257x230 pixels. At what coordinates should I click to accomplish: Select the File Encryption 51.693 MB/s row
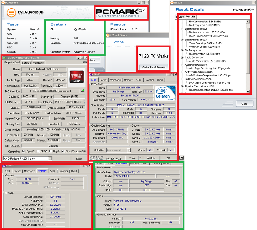pyautogui.click(x=204, y=25)
